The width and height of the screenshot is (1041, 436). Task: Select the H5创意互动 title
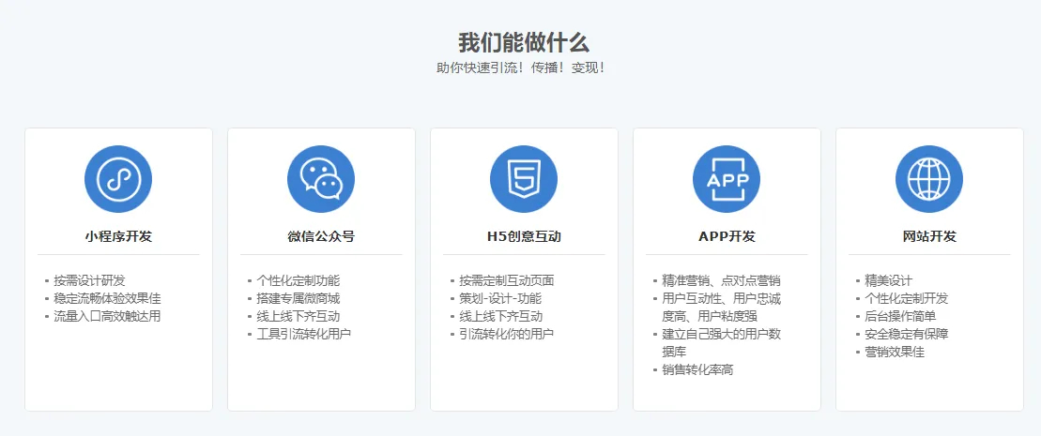click(x=524, y=236)
